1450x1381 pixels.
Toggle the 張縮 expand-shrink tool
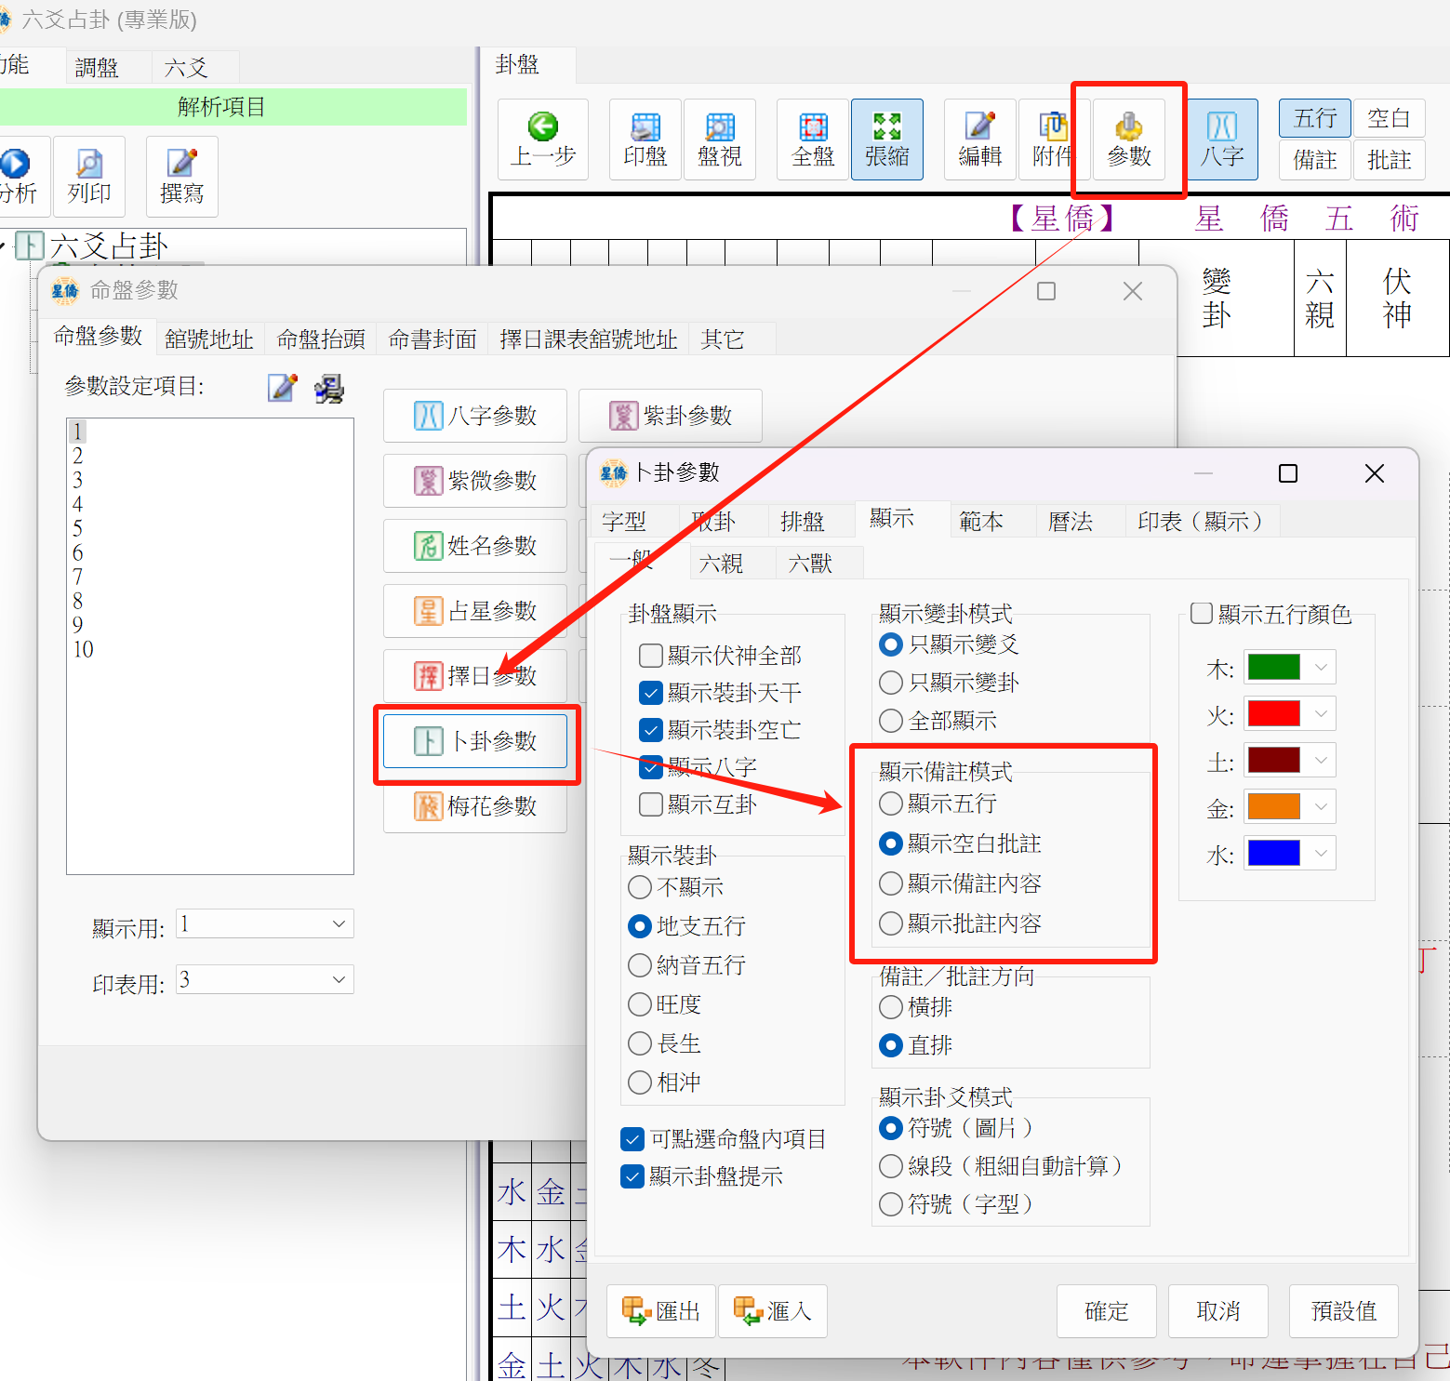tap(887, 139)
